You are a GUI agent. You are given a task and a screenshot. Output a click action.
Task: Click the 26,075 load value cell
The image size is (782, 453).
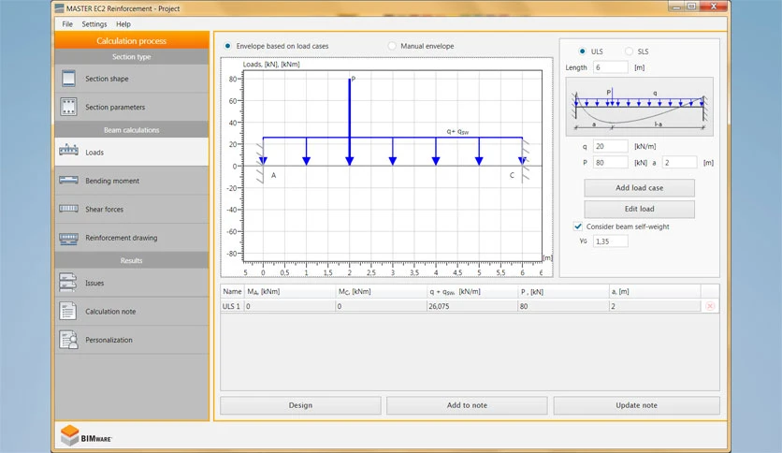[472, 306]
